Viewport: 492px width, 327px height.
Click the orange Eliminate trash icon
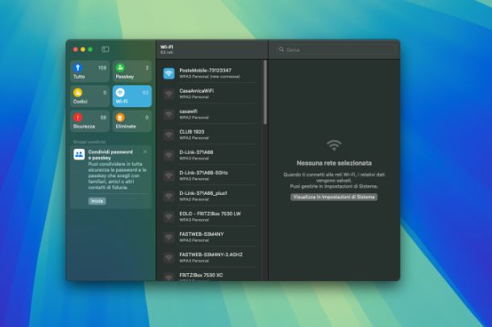pyautogui.click(x=120, y=117)
